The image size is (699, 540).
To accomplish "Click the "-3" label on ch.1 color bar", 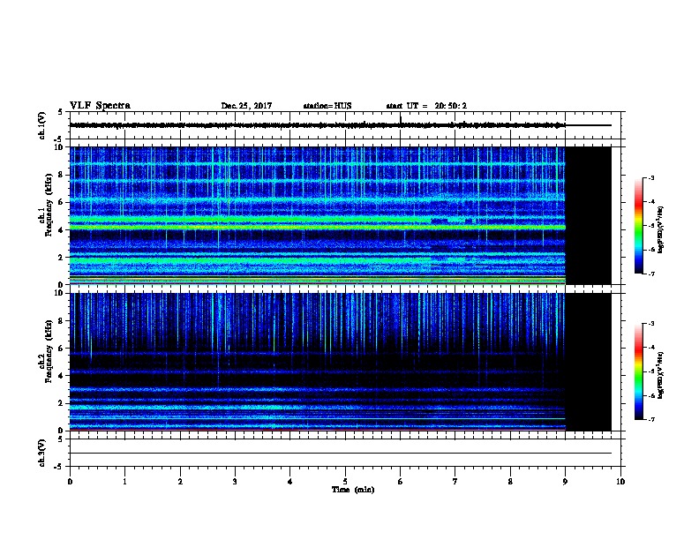I will tap(650, 178).
